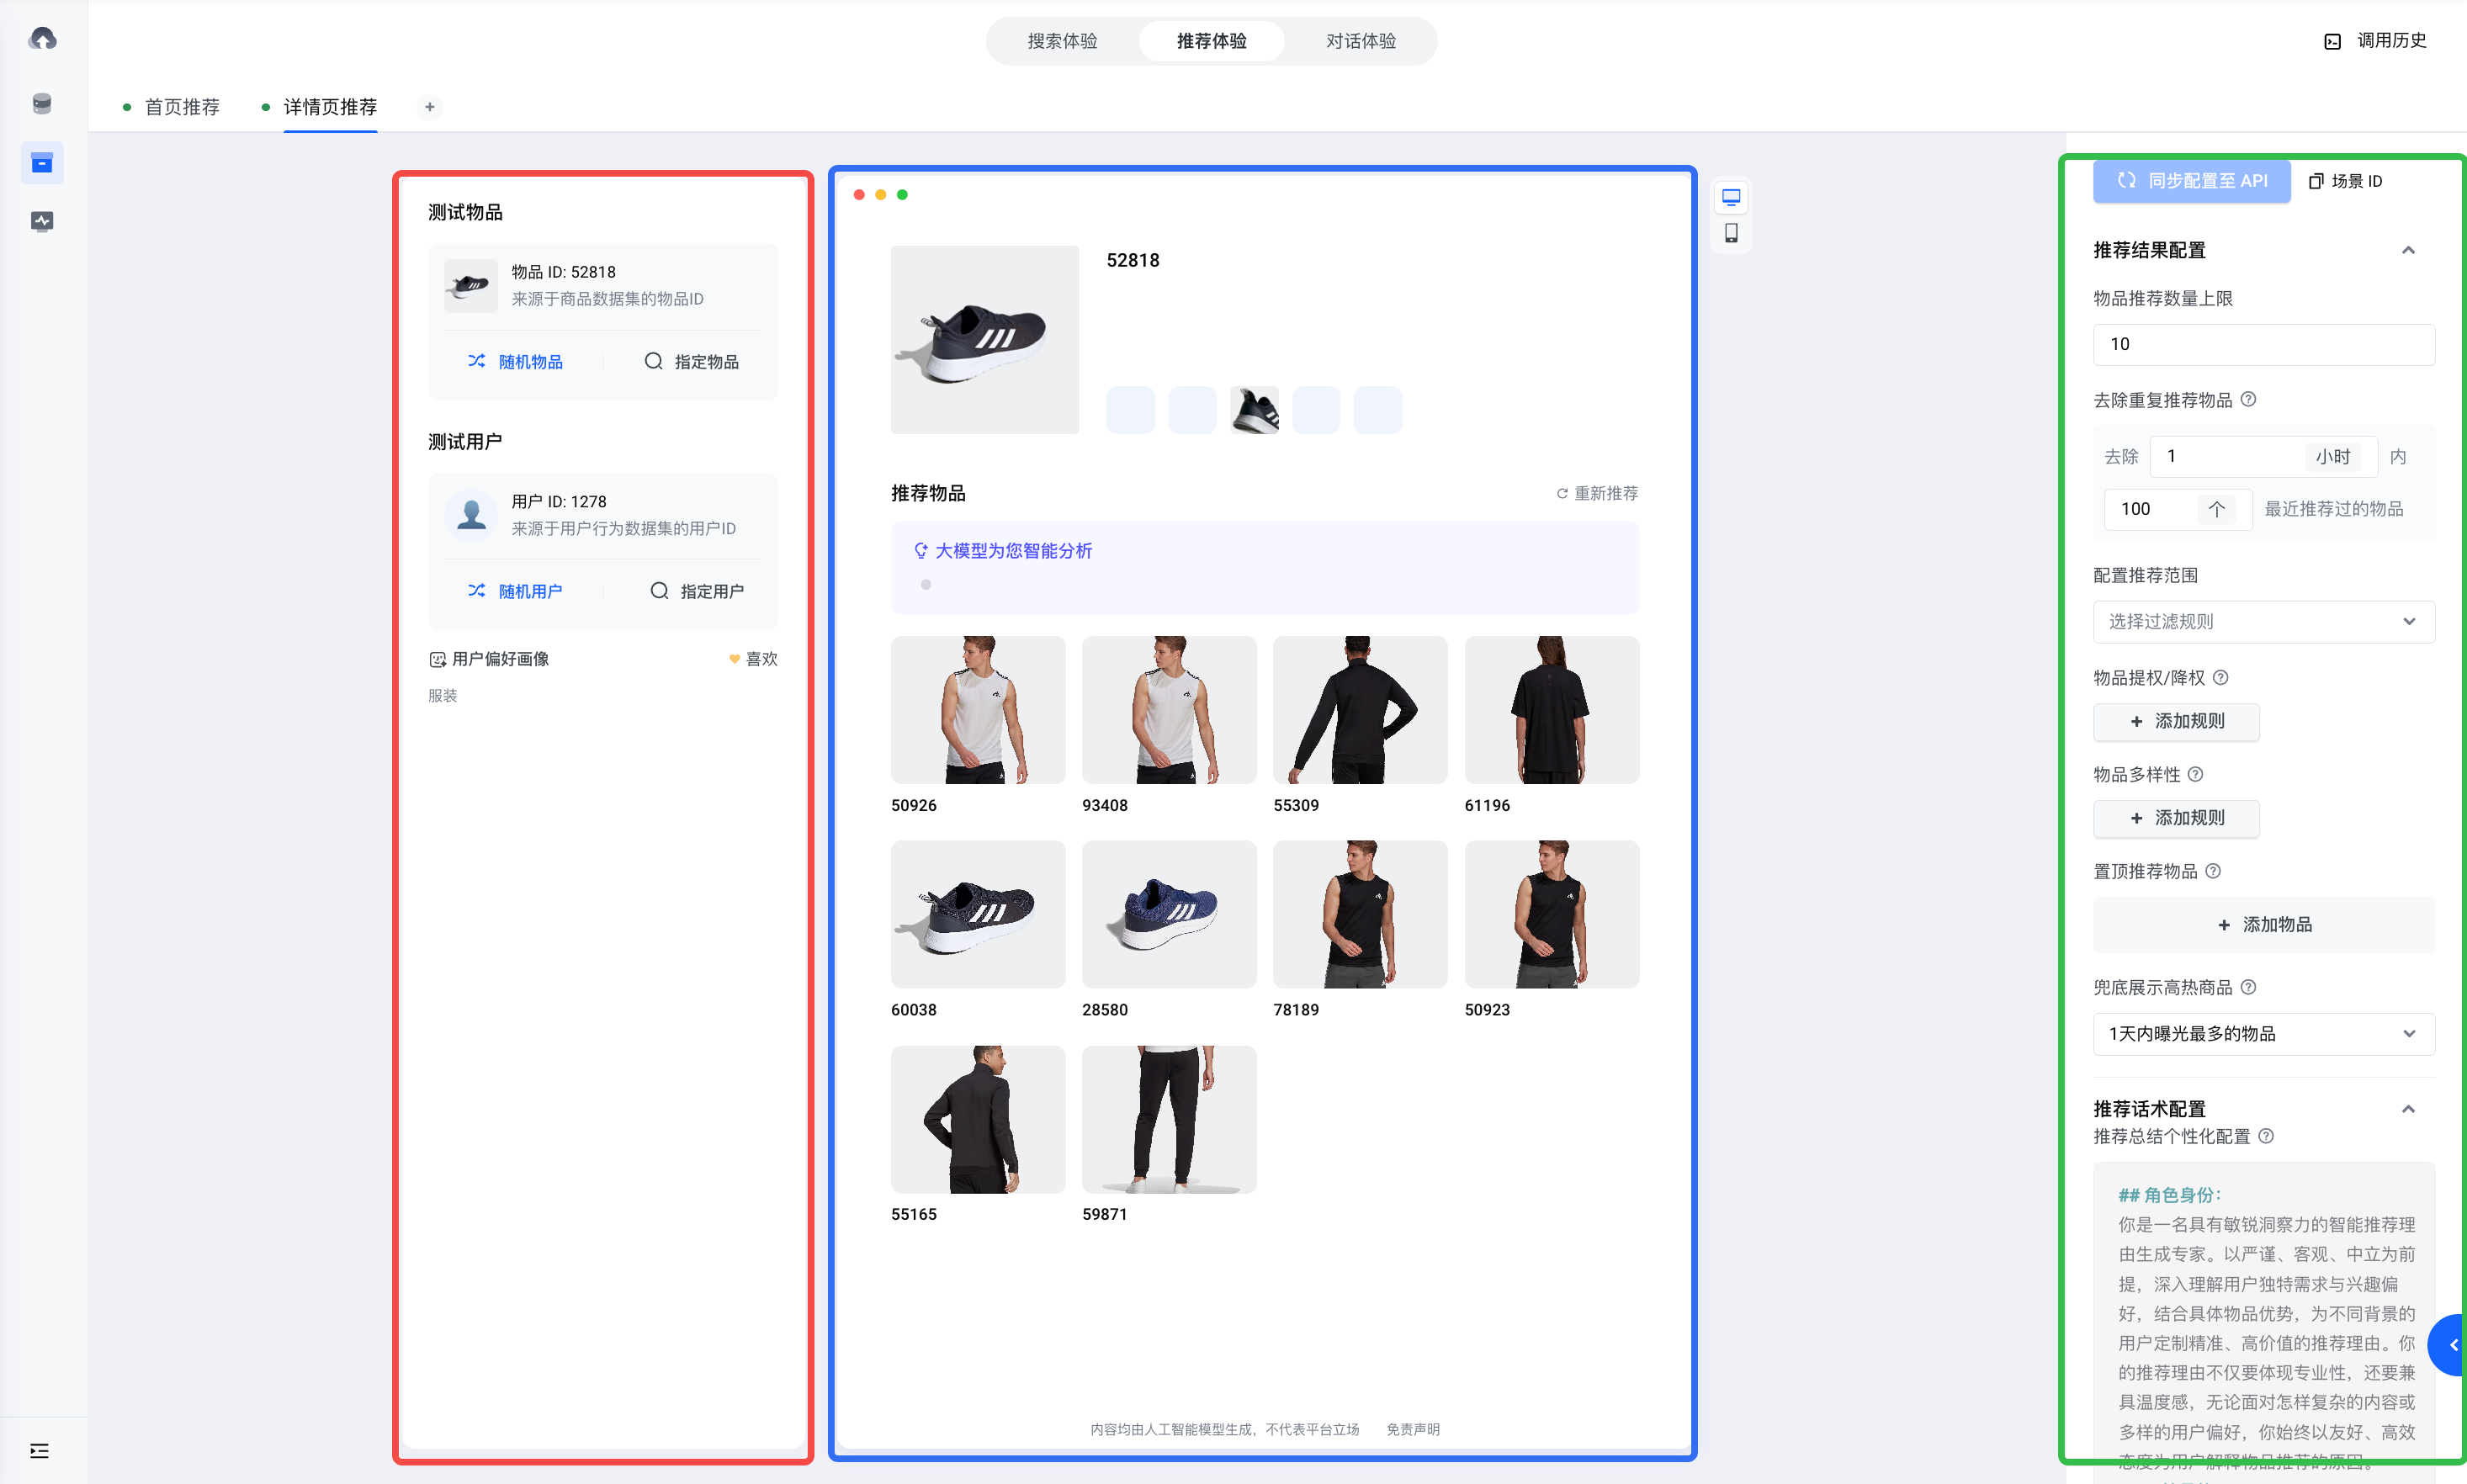The height and width of the screenshot is (1484, 2467).
Task: Click the 随机物品 button
Action: [516, 361]
